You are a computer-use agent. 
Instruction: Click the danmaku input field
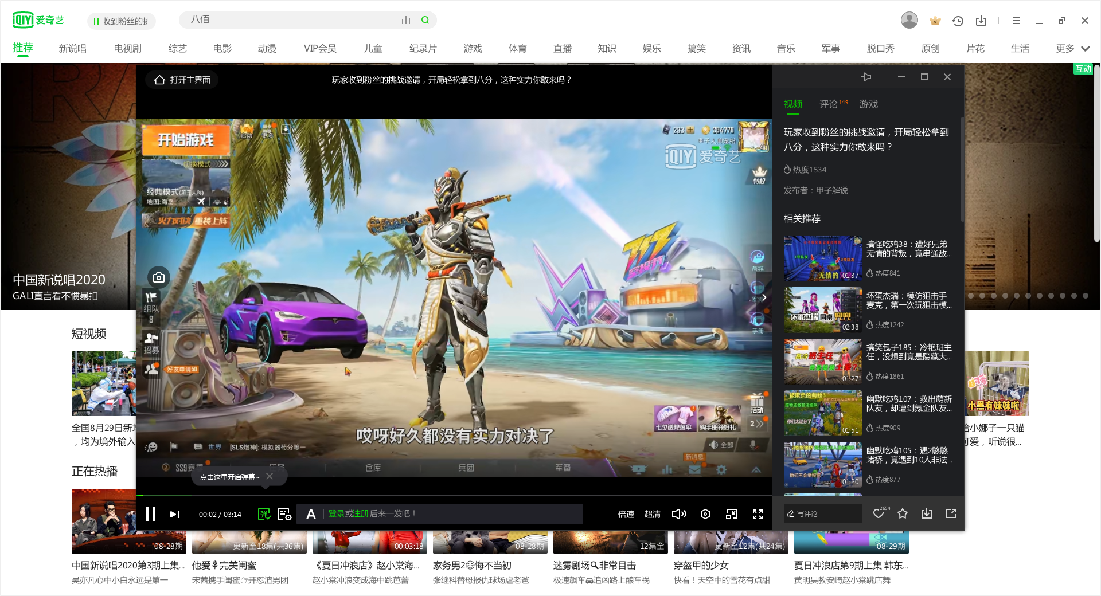[452, 514]
